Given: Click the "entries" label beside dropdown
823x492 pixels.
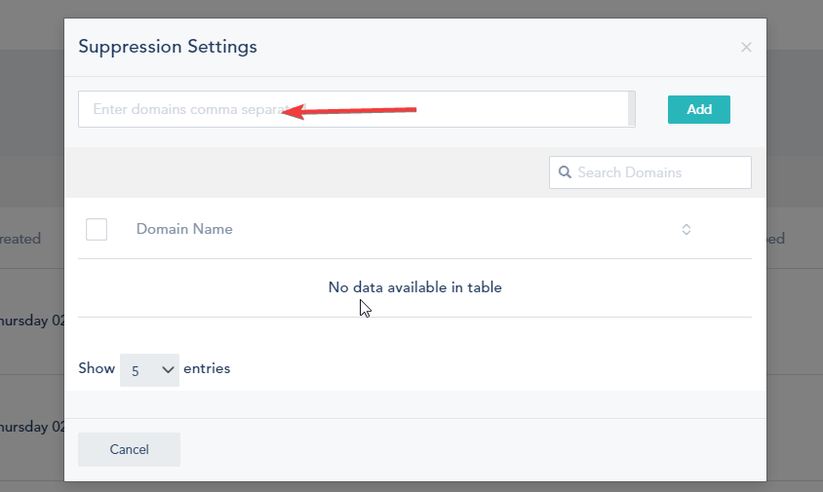Looking at the screenshot, I should coord(207,368).
